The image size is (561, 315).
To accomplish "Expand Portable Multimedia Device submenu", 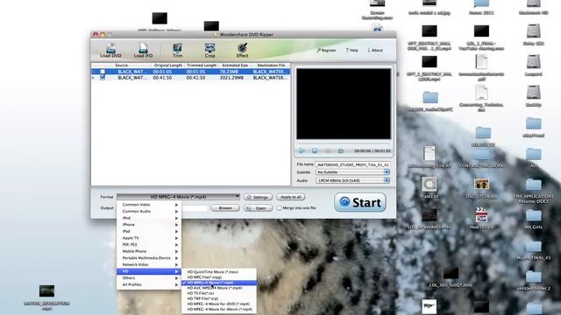I will (x=149, y=258).
